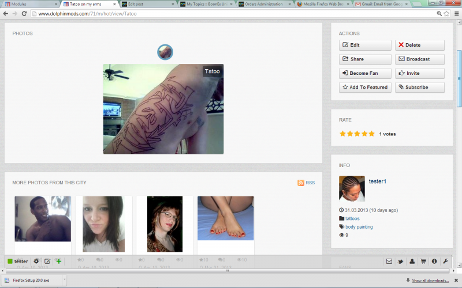Switch to Orders Administration tab
The width and height of the screenshot is (462, 288).
click(x=264, y=4)
